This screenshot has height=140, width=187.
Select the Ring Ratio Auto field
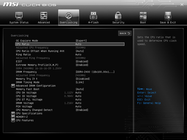tap(78, 55)
